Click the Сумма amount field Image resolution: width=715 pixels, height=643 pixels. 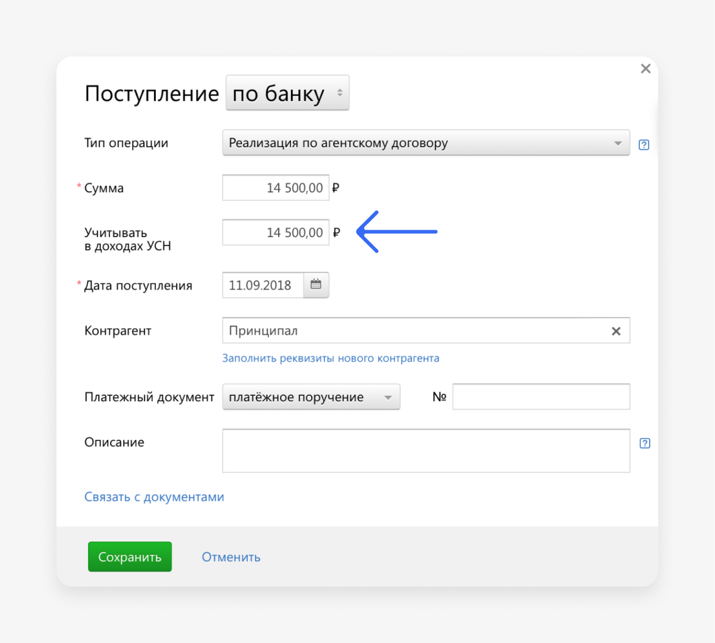click(276, 187)
